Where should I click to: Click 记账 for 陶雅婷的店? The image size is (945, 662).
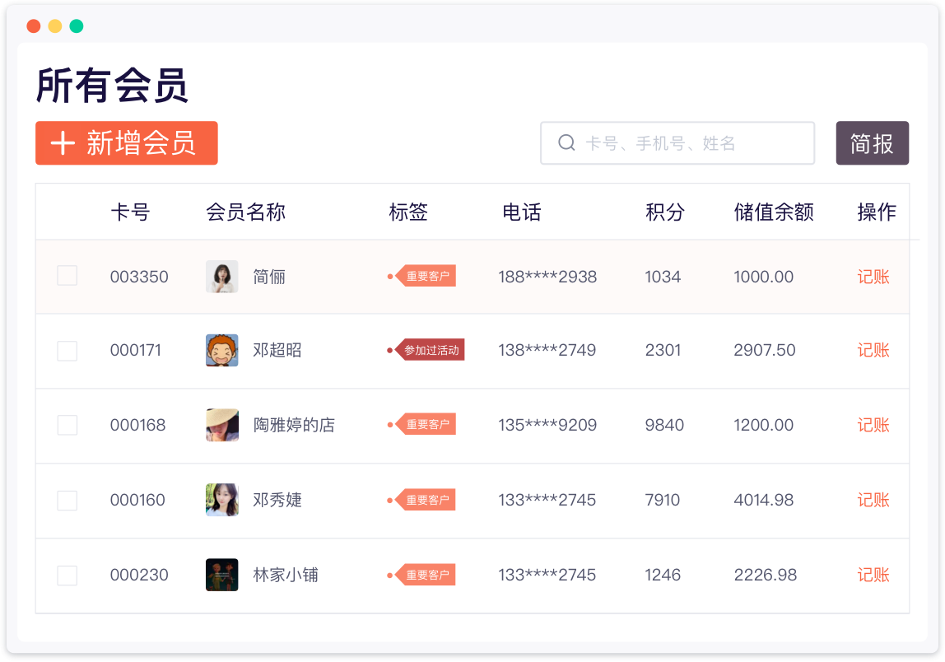coord(873,426)
